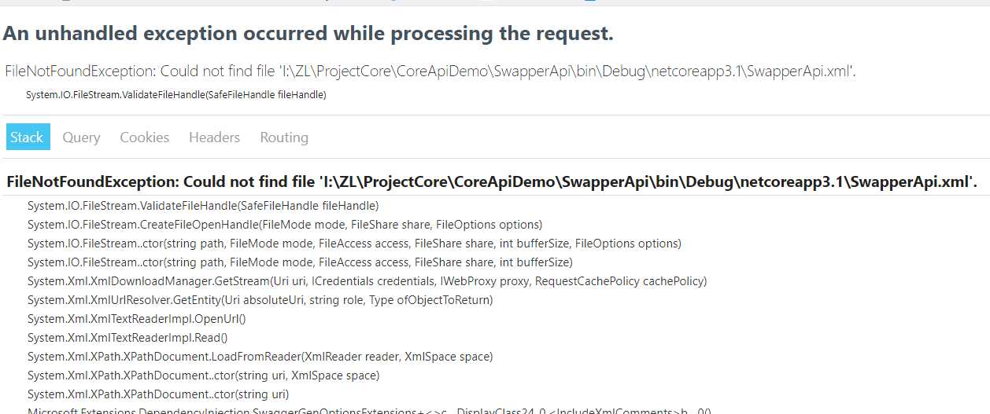This screenshot has width=990, height=414.
Task: Expand the XmlTextReaderImpl.Read() frame
Action: pos(127,338)
